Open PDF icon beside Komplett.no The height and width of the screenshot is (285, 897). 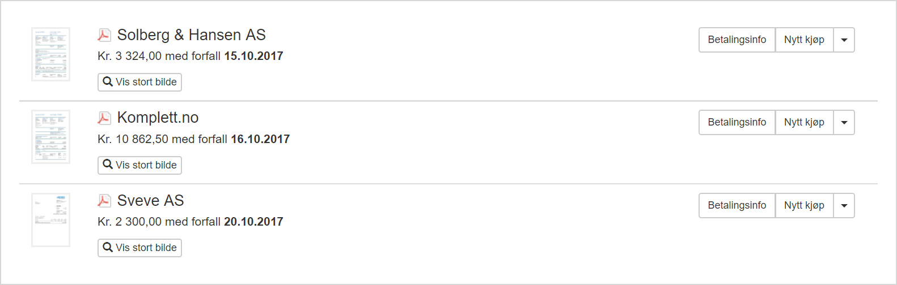pyautogui.click(x=104, y=118)
